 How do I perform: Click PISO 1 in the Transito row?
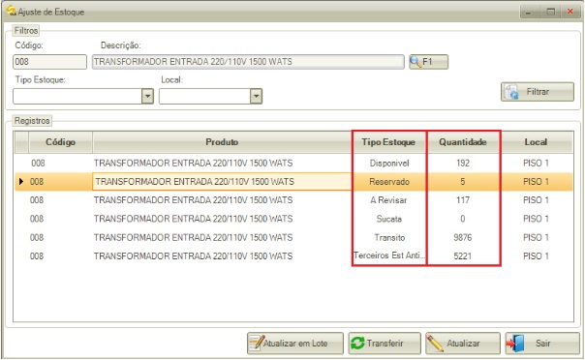coord(536,237)
